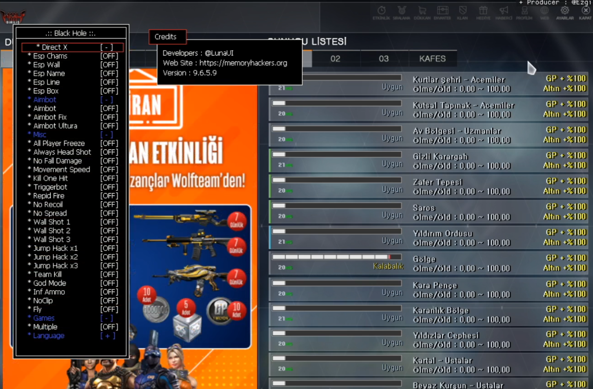Open the Web globe icon
Image resolution: width=593 pixels, height=389 pixels.
point(545,11)
